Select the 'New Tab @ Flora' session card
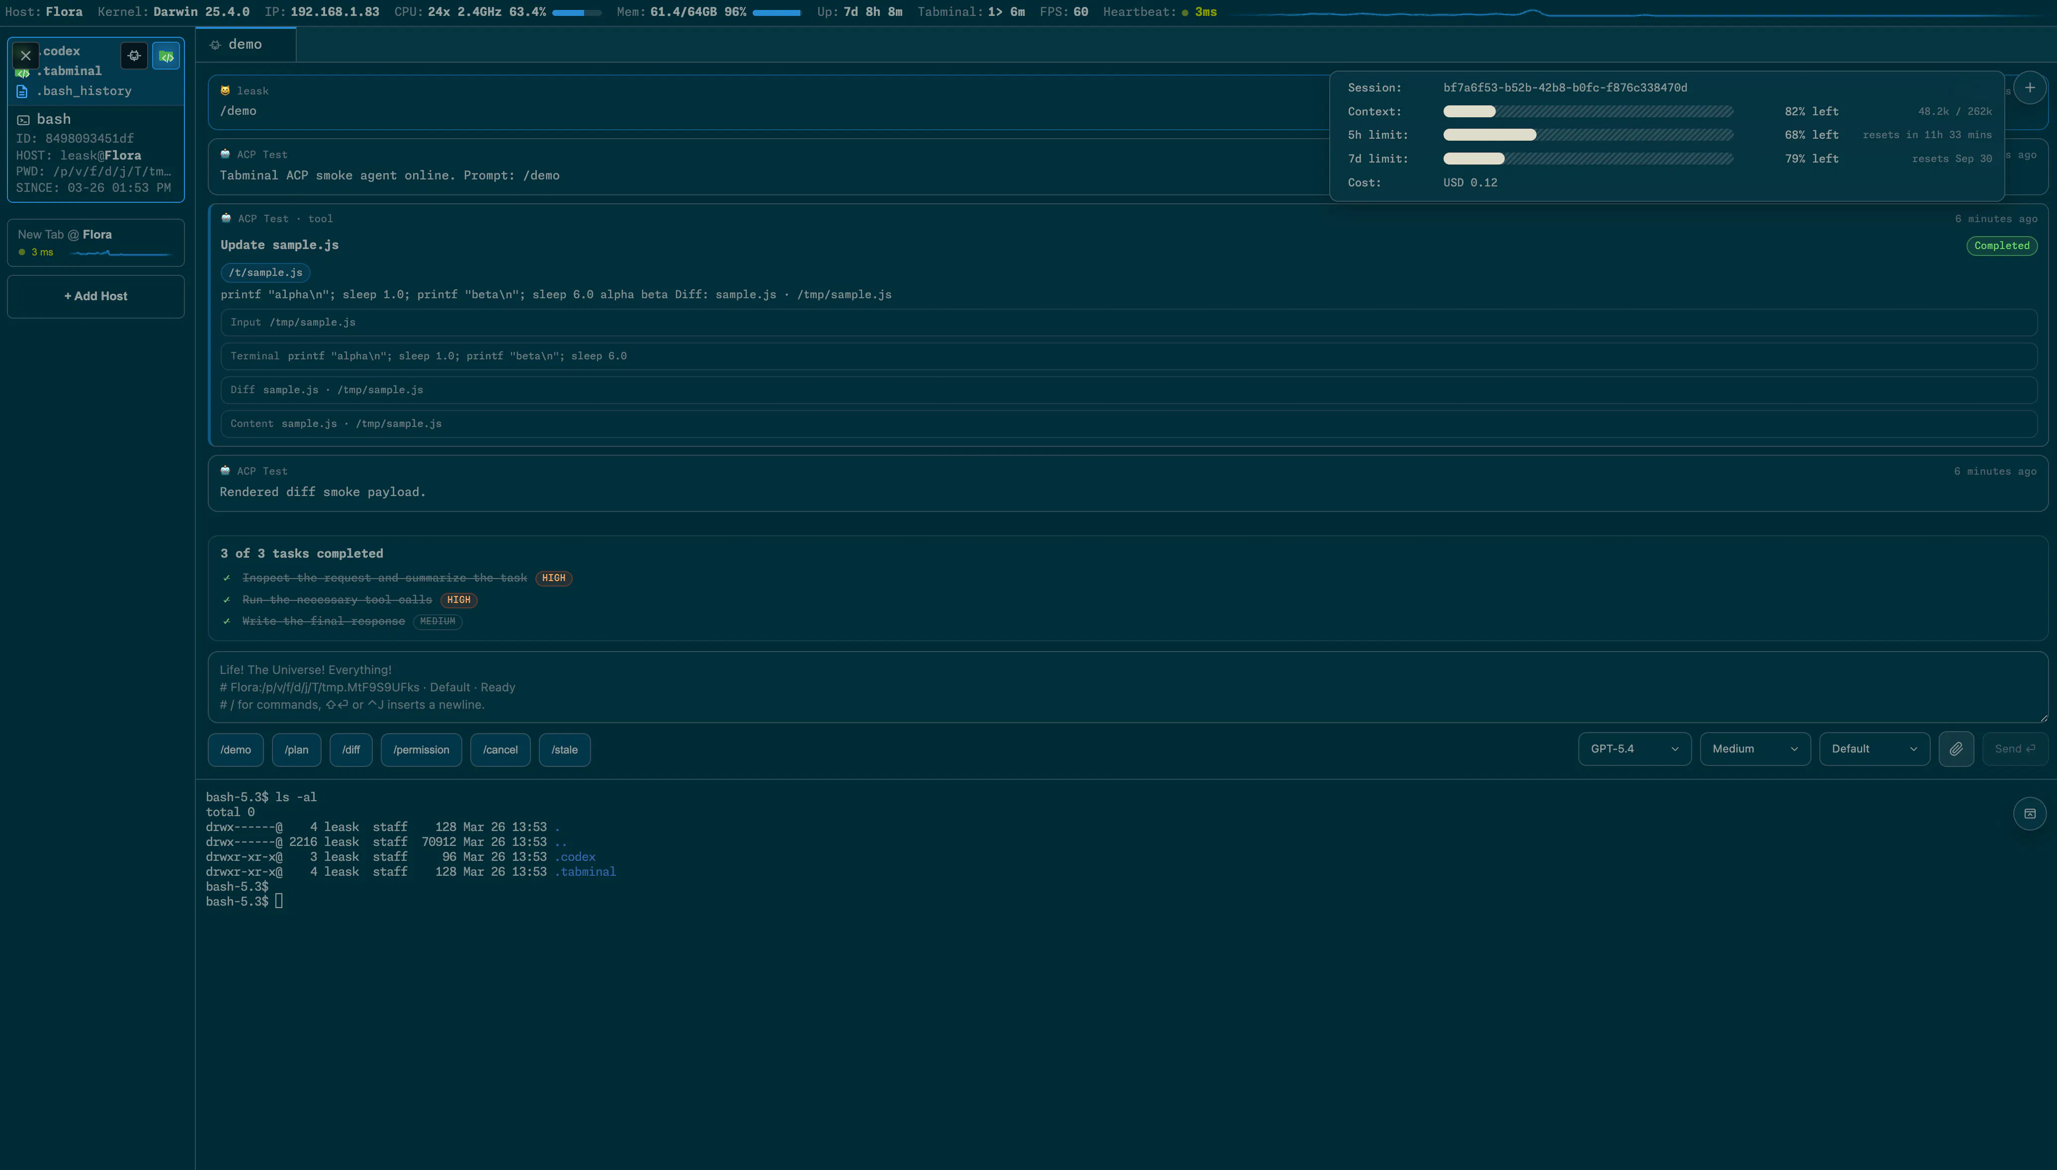The image size is (2057, 1170). [x=95, y=243]
